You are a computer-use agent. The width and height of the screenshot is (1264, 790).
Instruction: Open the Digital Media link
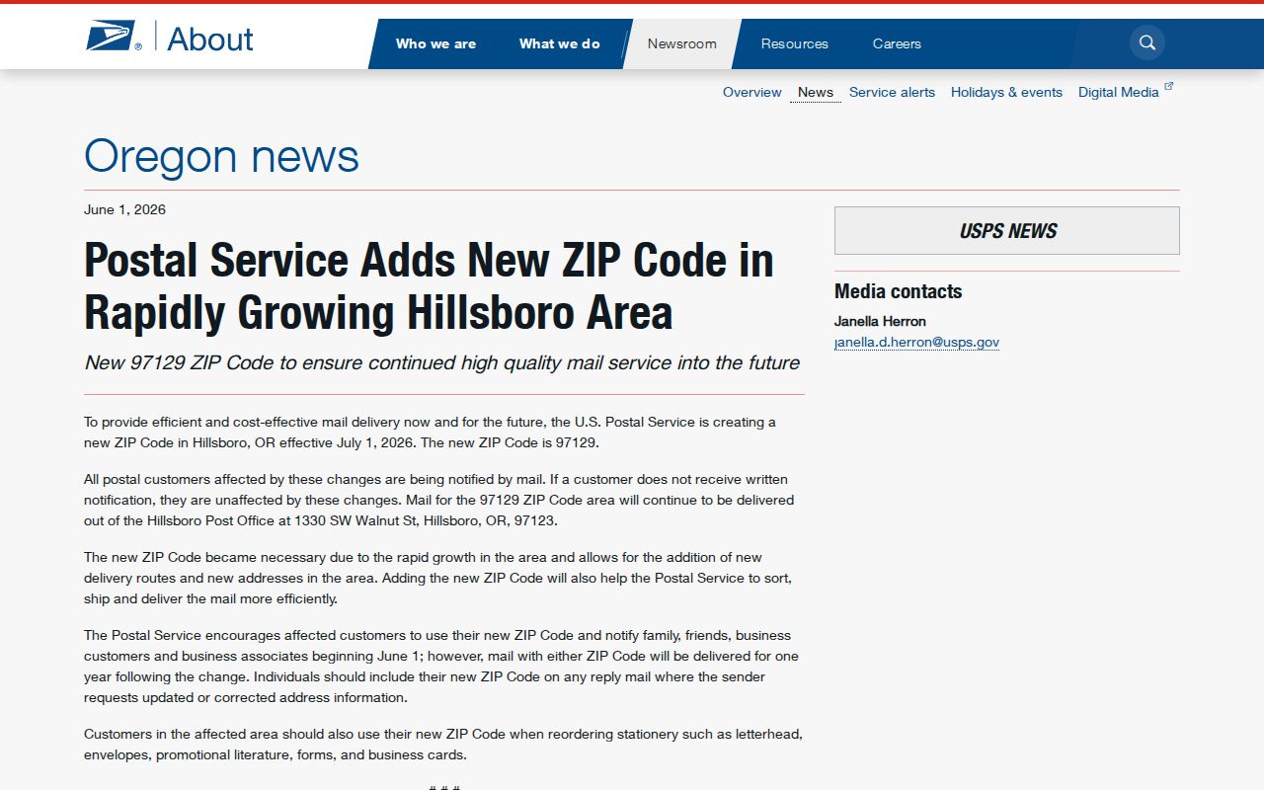pyautogui.click(x=1119, y=92)
